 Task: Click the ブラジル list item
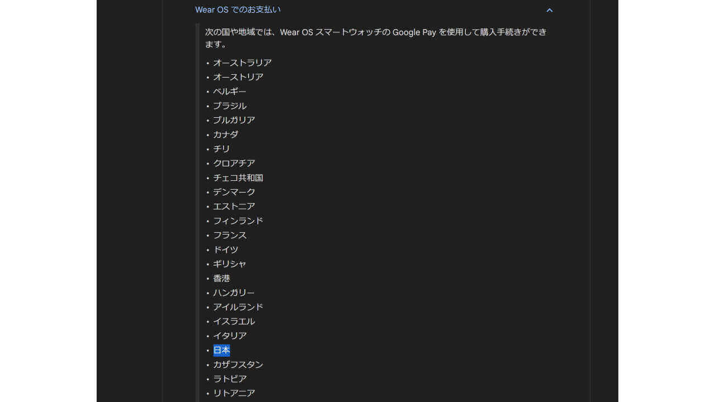(230, 106)
